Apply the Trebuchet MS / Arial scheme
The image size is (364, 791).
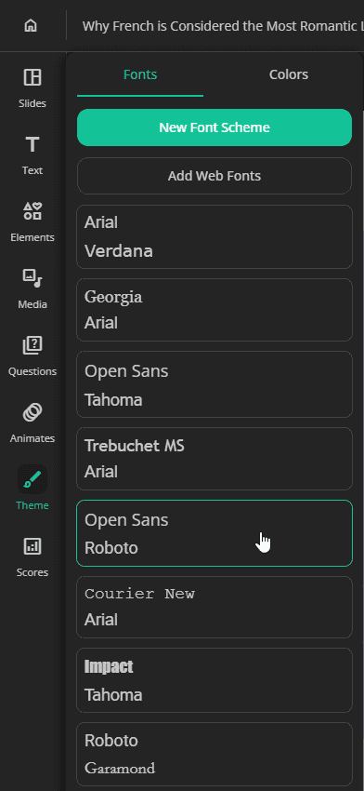click(214, 459)
